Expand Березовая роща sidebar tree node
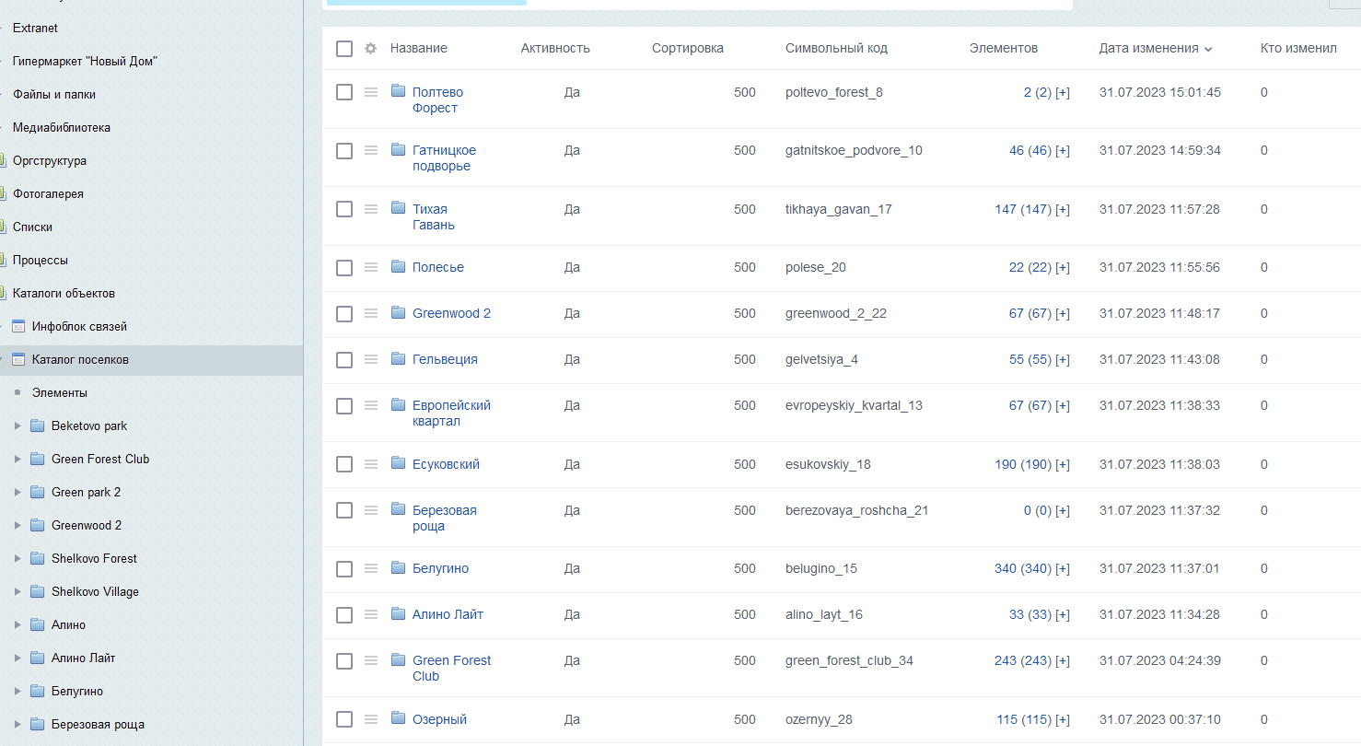Viewport: 1361px width, 746px height. [x=17, y=724]
